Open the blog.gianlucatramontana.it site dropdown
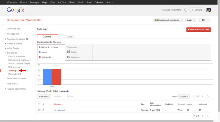 [x=168, y=20]
